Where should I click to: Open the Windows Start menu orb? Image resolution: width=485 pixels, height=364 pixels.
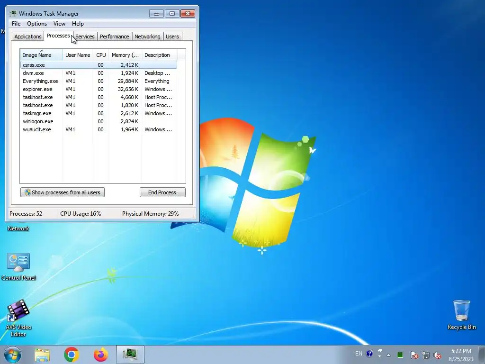pyautogui.click(x=13, y=355)
